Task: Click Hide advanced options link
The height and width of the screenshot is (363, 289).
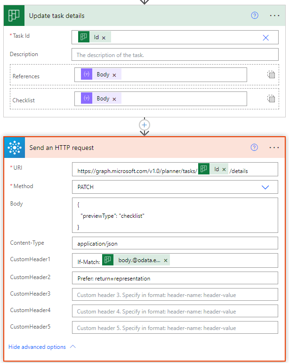Action: click(x=37, y=347)
